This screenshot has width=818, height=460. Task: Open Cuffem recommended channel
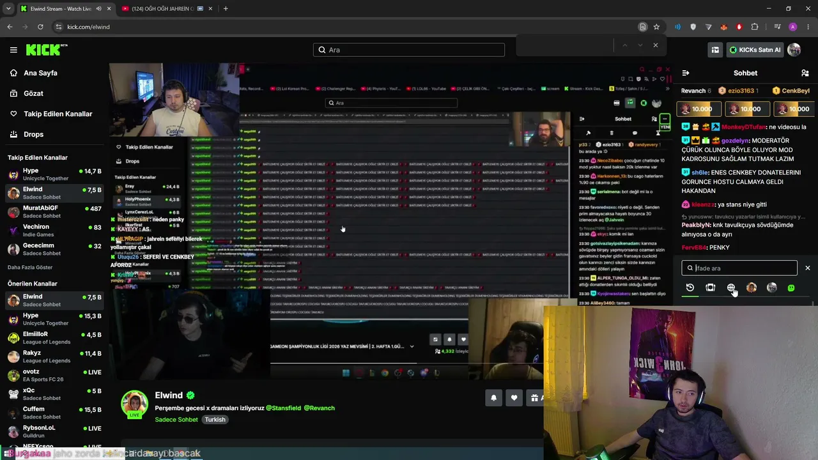pyautogui.click(x=54, y=412)
